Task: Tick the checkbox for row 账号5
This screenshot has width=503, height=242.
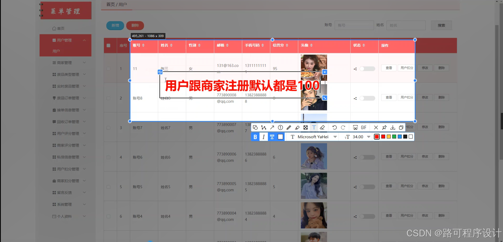Action: [x=109, y=187]
